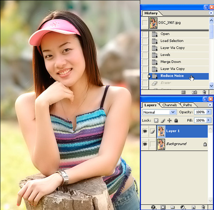This screenshot has height=210, width=214.
Task: Click the Opacity 100% value field
Action: click(x=200, y=112)
